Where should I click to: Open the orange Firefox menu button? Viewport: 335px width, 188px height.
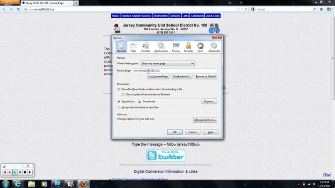[9, 2]
